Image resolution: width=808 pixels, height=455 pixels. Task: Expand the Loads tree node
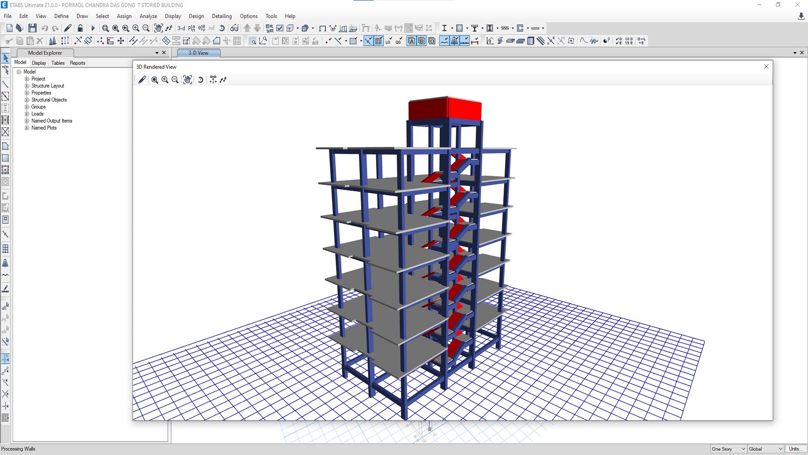tap(27, 114)
